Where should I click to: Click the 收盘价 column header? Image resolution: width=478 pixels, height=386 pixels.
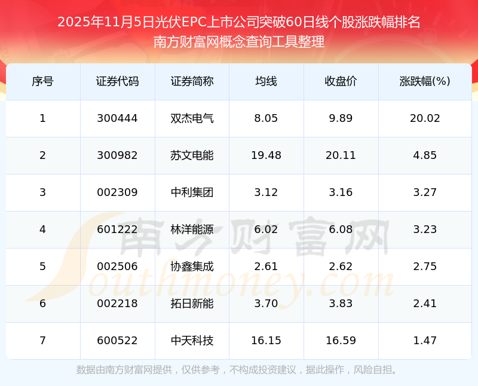[341, 81]
